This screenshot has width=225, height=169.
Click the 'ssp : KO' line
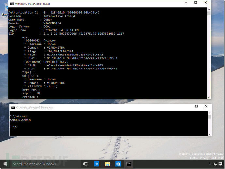(x=31, y=93)
